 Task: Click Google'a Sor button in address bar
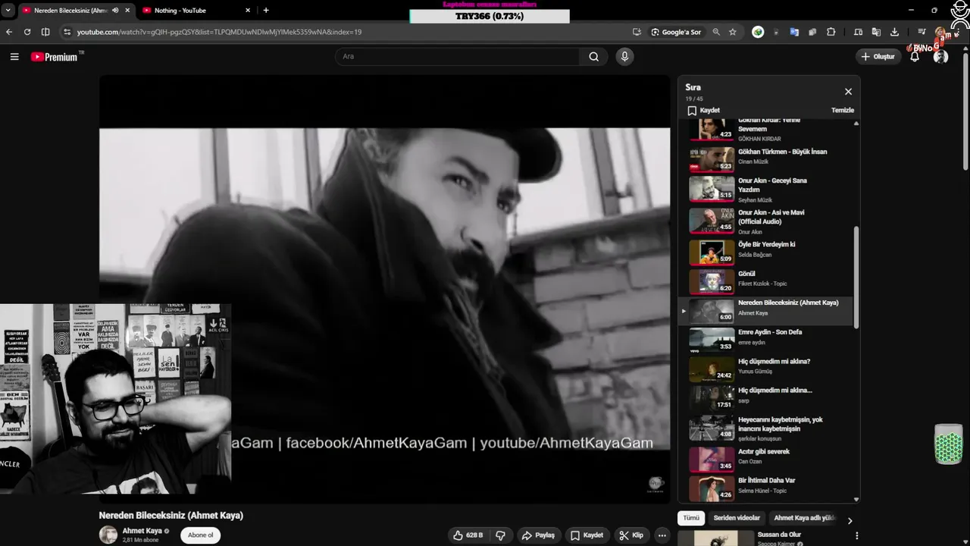coord(677,32)
